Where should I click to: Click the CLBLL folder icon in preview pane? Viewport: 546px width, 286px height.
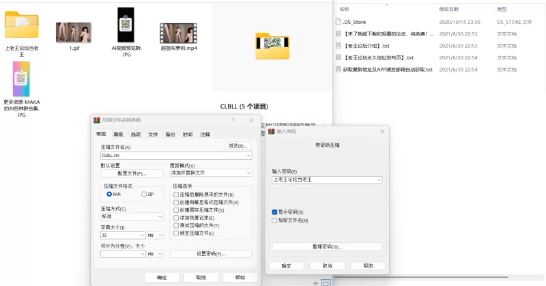(x=272, y=46)
